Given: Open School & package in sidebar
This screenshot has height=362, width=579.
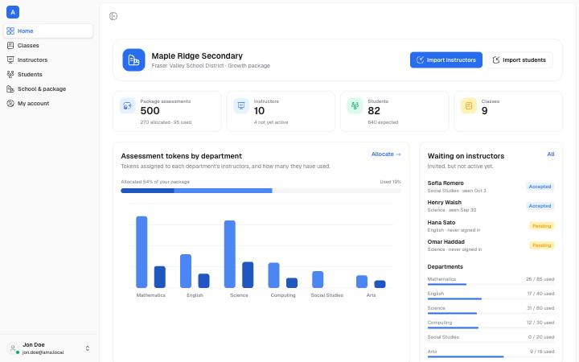Looking at the screenshot, I should point(48,89).
